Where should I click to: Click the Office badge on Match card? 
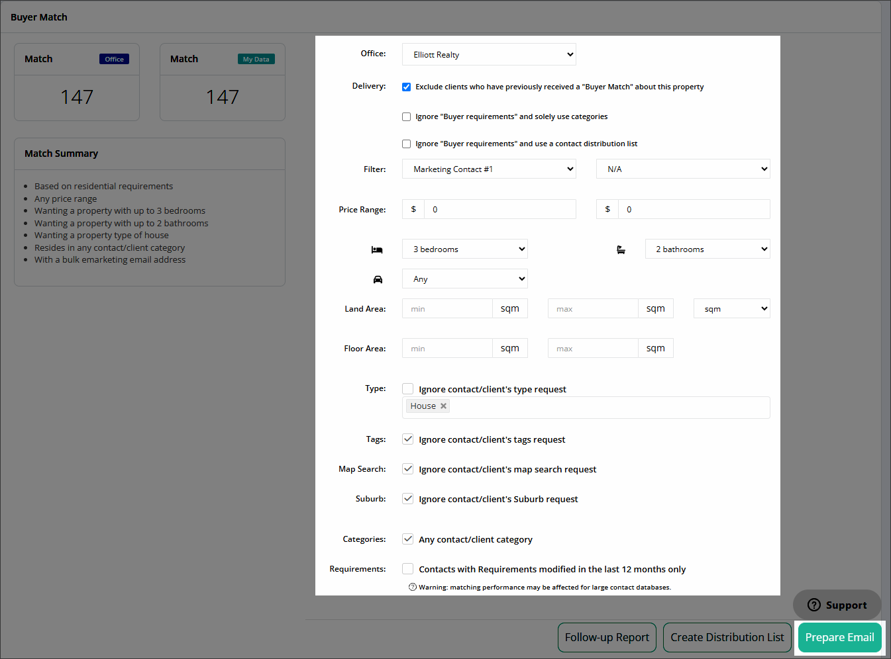click(114, 59)
